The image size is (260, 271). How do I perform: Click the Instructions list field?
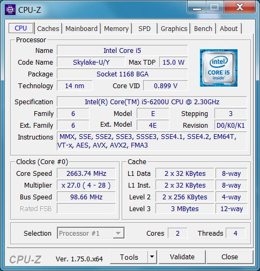click(x=152, y=141)
